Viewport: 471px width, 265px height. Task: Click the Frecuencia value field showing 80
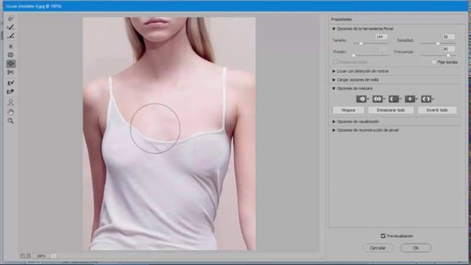click(x=449, y=49)
